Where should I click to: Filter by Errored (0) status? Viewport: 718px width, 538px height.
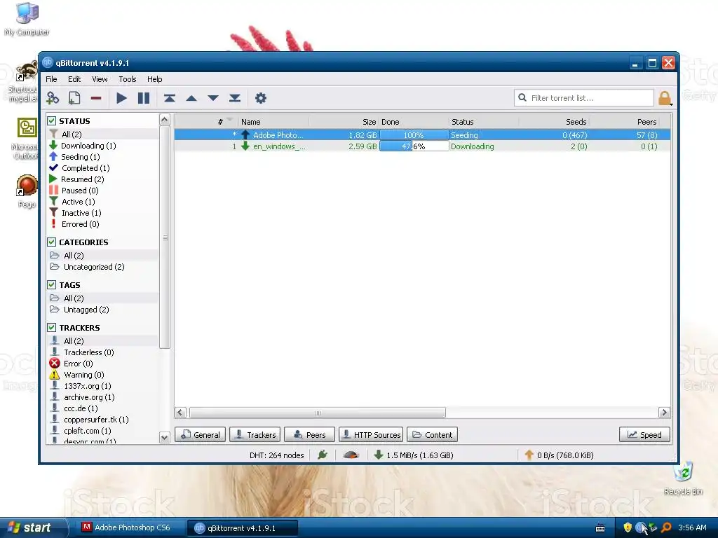click(x=80, y=224)
